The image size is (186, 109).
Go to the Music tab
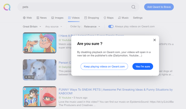pyautogui.click(x=123, y=18)
